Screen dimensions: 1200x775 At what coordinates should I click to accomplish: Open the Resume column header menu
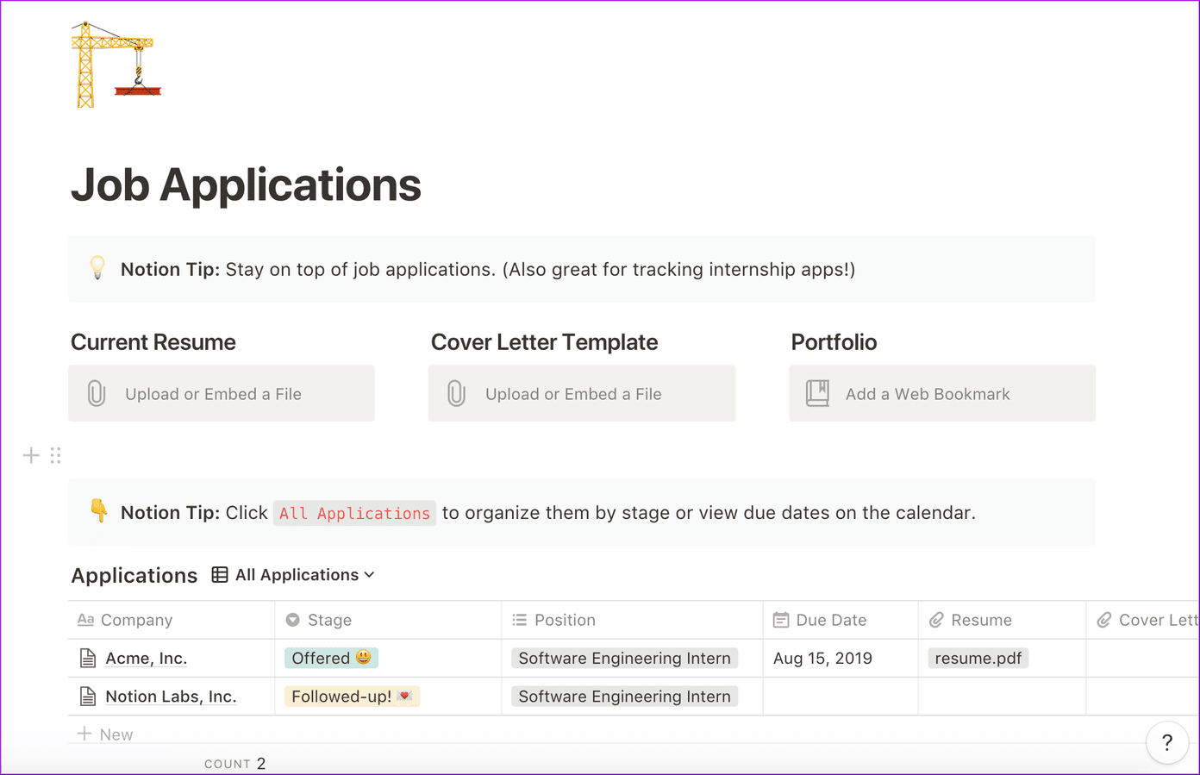click(1002, 620)
